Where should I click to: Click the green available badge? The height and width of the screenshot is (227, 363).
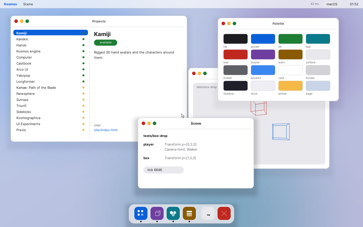106,43
